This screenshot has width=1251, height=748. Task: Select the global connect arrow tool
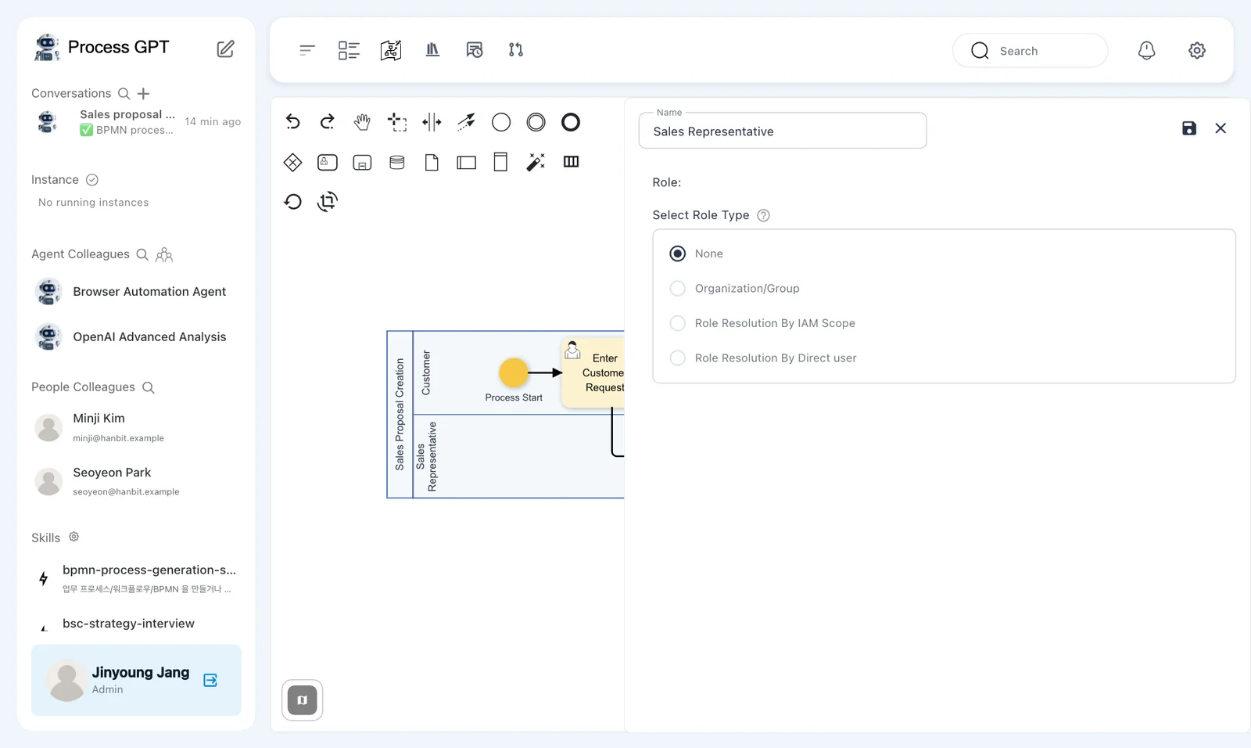click(467, 122)
